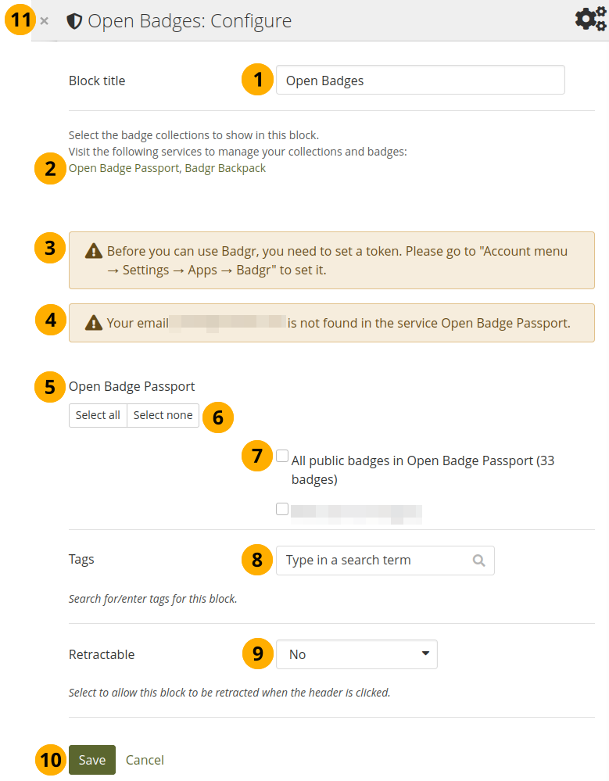Tick the checkbox below All public badges
This screenshot has width=609, height=781.
pos(282,510)
